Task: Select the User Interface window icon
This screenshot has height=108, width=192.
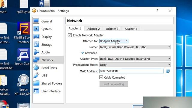Action: pos(36,91)
